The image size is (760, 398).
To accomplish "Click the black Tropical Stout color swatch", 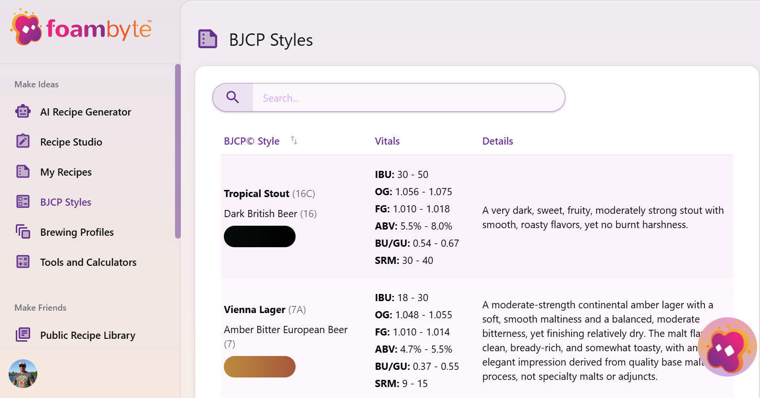I will pyautogui.click(x=260, y=237).
